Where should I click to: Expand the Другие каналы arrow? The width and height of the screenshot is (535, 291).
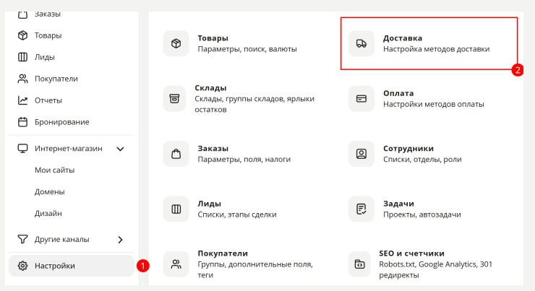(120, 240)
